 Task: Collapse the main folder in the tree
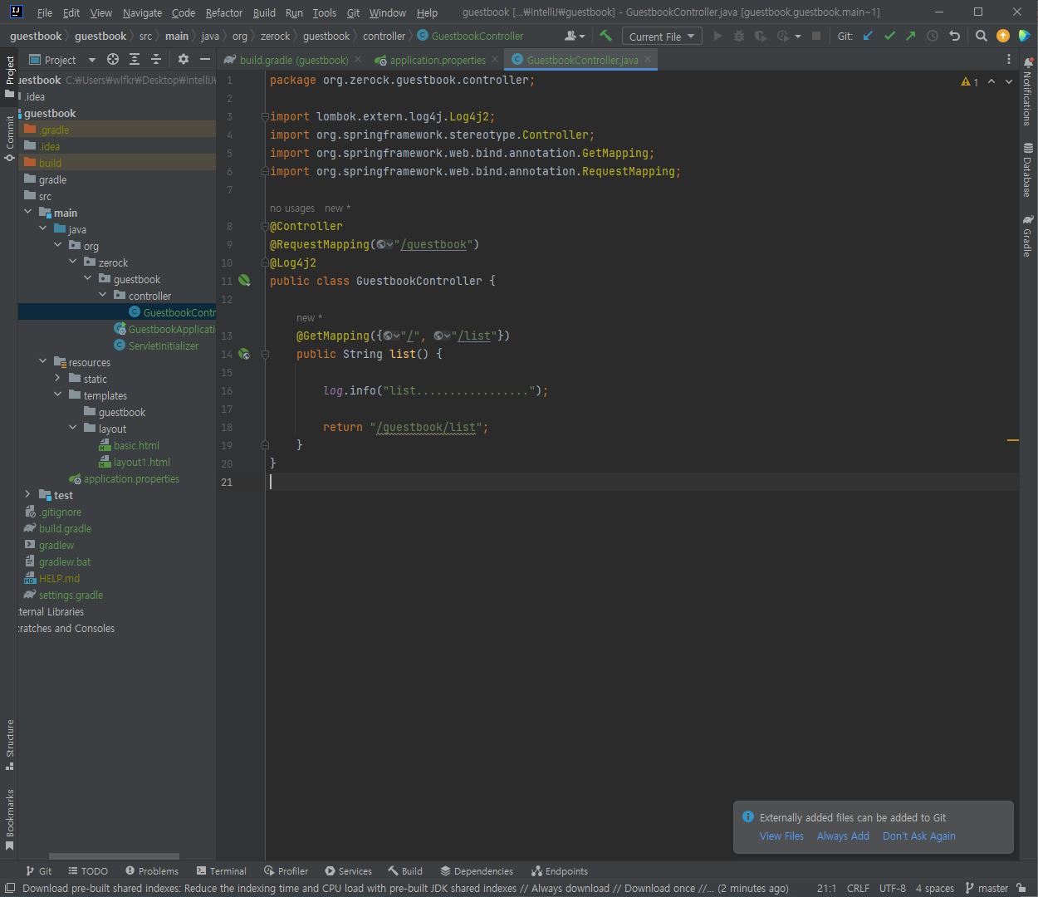coord(28,213)
